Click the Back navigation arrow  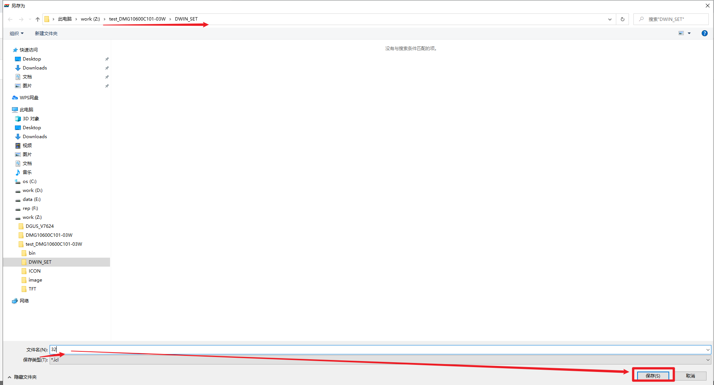(x=10, y=19)
